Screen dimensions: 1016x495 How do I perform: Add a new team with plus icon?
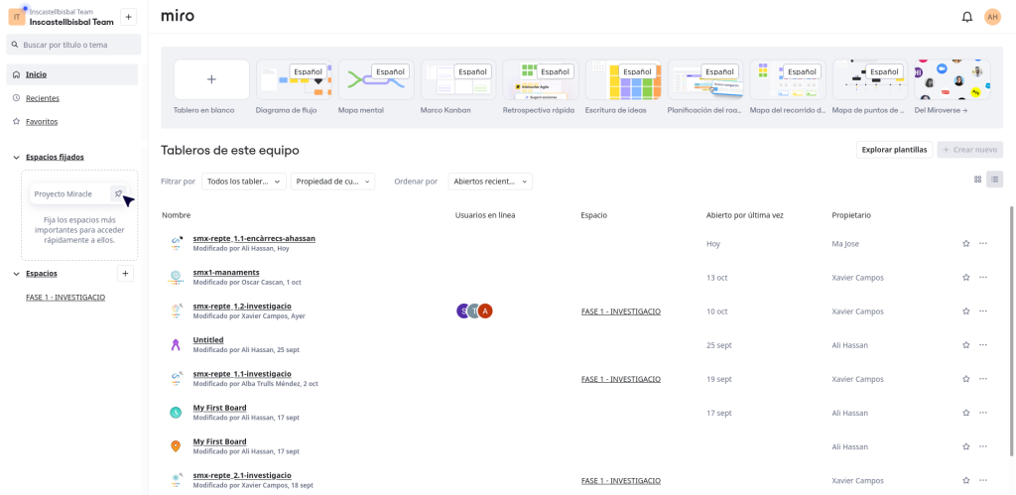(x=128, y=17)
